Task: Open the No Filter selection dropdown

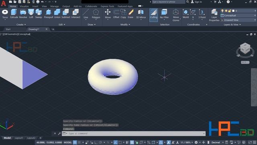Action: point(164,15)
